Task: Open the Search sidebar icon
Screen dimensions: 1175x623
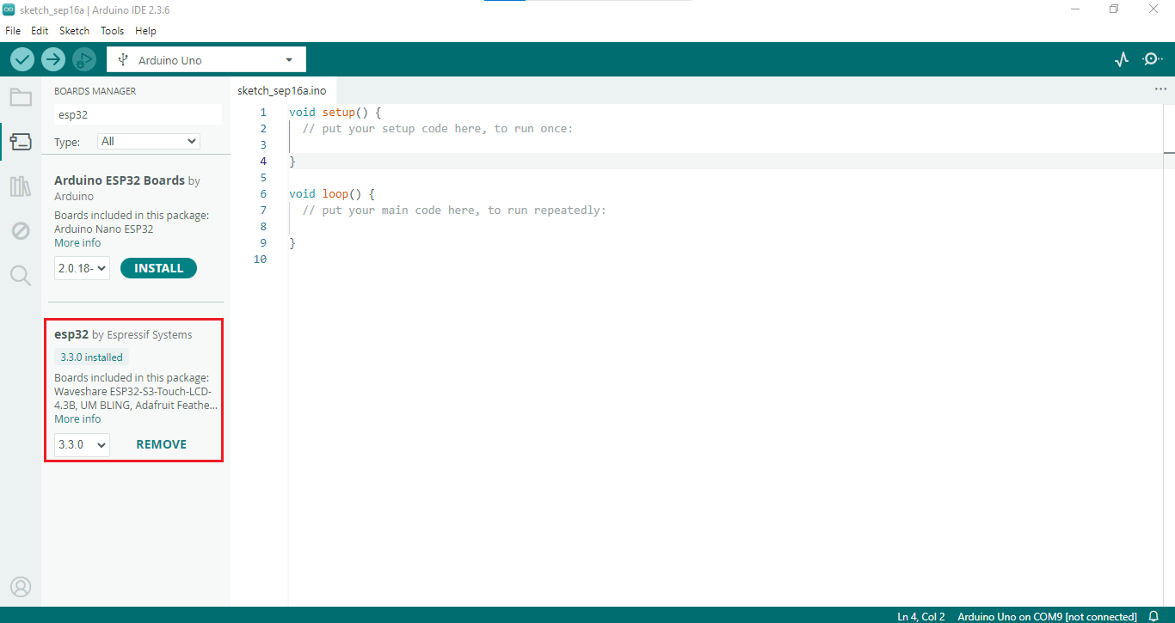Action: 21,275
